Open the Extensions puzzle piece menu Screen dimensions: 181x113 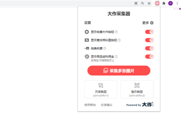point(164,3)
